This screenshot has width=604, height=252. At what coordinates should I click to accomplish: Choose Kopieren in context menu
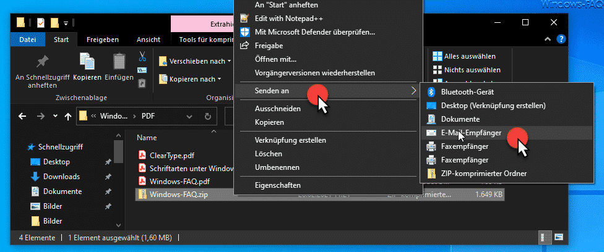click(x=327, y=122)
